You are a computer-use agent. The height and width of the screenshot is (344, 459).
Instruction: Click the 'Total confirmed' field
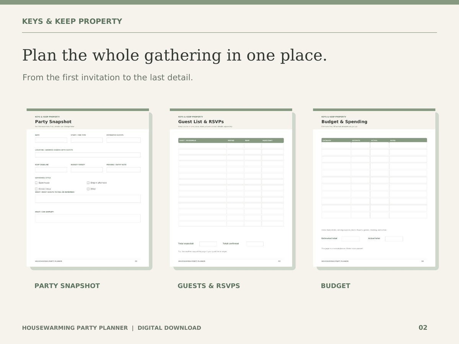pyautogui.click(x=255, y=244)
